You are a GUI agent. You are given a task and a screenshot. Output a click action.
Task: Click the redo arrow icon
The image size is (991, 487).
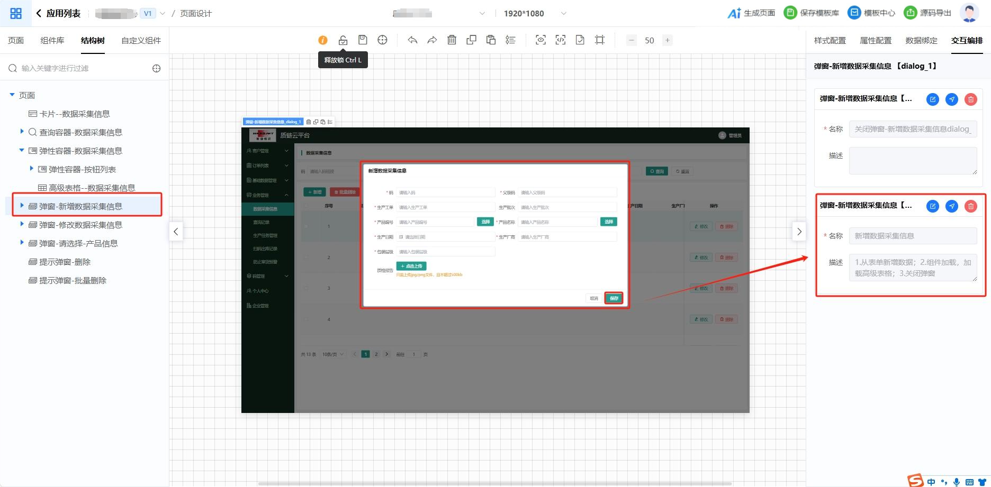[432, 40]
